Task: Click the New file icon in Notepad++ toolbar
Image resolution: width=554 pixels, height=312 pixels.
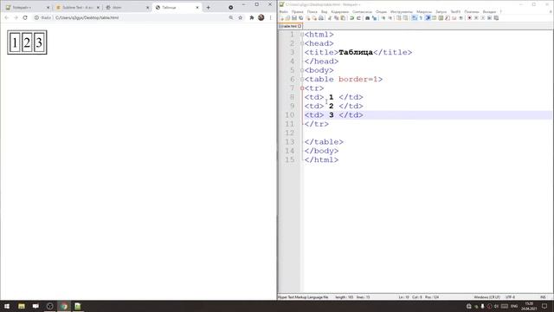Action: point(281,18)
